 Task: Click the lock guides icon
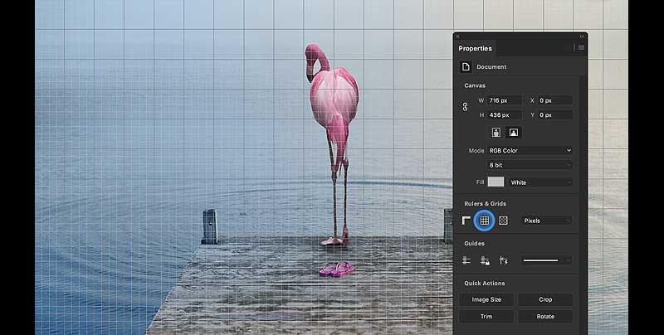[x=485, y=260]
